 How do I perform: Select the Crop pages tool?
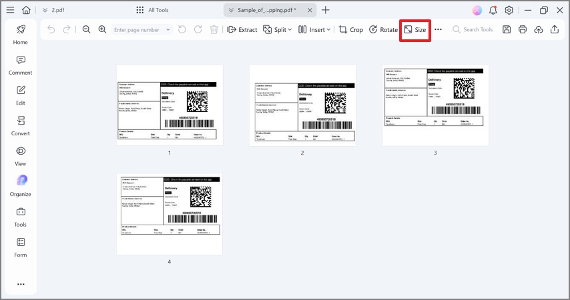coord(351,29)
